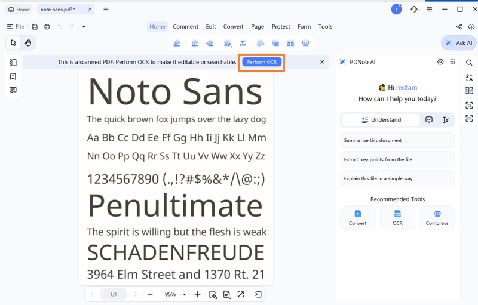Click the text box tool icon
Screen dimensions: 478x305
[243, 43]
